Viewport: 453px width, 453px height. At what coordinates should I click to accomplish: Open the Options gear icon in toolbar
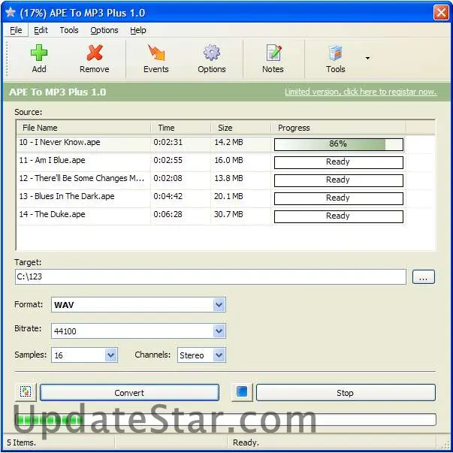coord(212,53)
